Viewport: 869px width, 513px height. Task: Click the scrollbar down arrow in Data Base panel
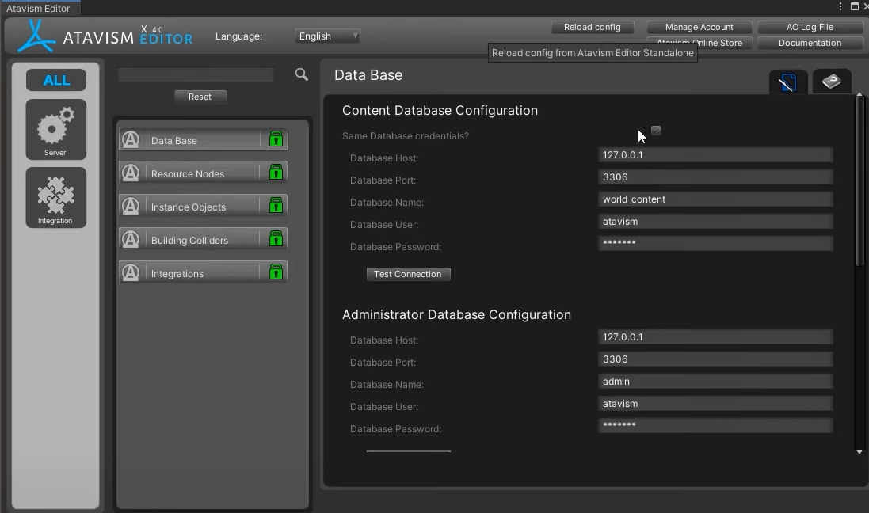click(x=859, y=452)
